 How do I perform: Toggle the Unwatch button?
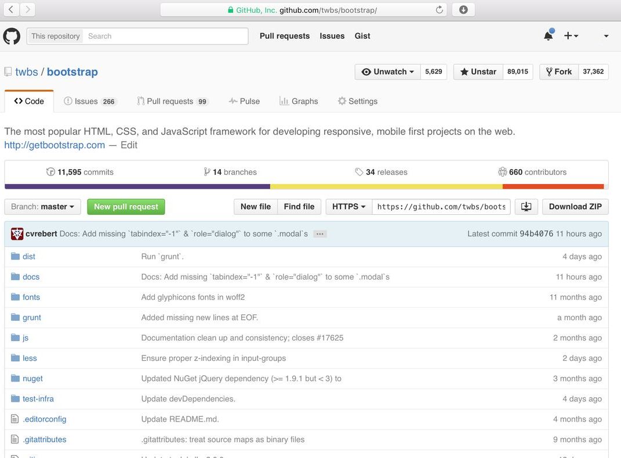coord(387,72)
